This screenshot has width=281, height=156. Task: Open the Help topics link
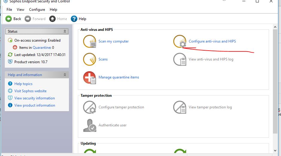point(23,84)
